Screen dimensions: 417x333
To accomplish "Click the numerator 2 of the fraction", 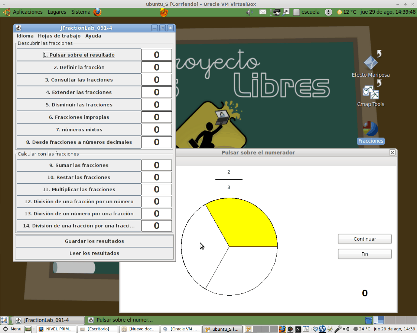I will [229, 172].
